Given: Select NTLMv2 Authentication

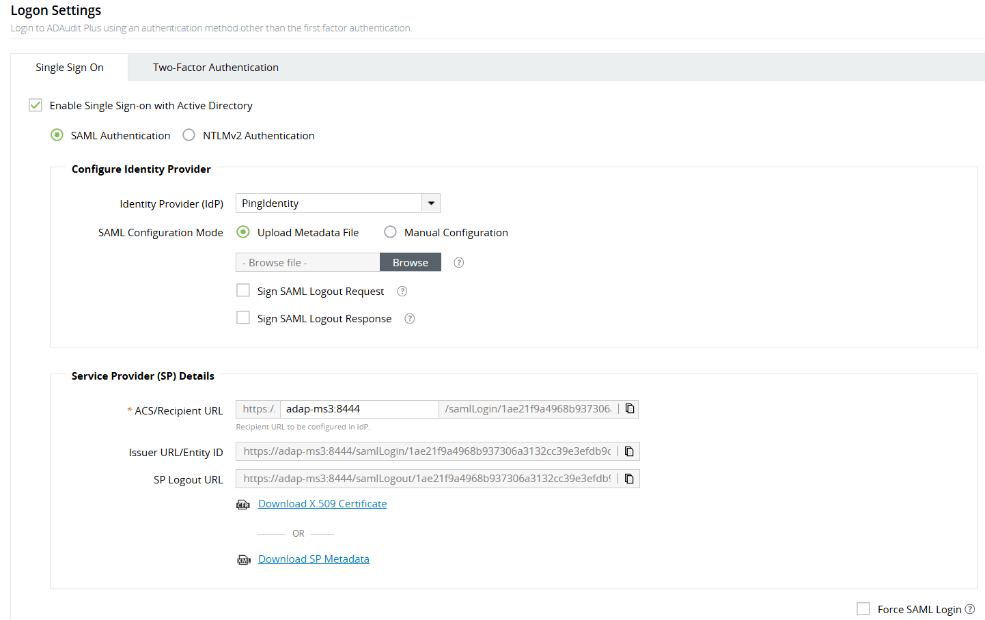Looking at the screenshot, I should coord(189,135).
